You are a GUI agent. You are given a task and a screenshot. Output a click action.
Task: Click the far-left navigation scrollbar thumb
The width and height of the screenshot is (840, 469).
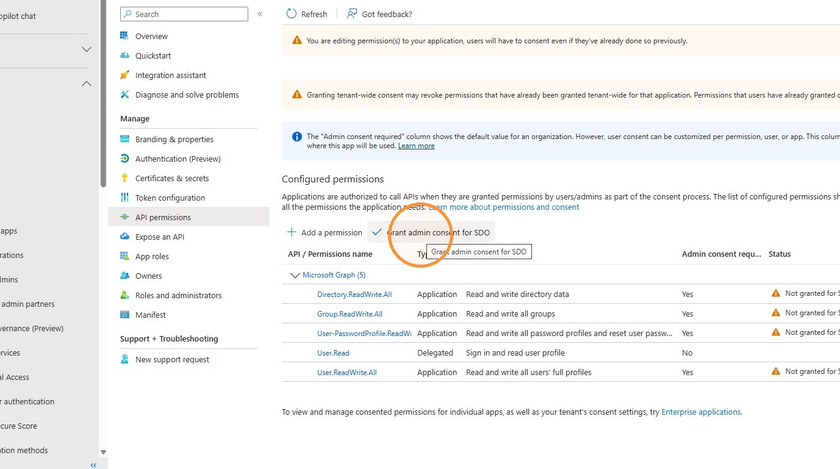point(103,93)
